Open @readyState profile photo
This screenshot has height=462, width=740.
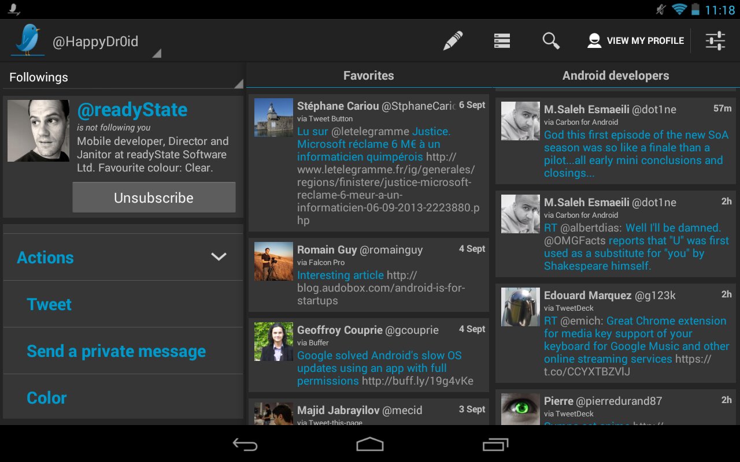(x=39, y=131)
